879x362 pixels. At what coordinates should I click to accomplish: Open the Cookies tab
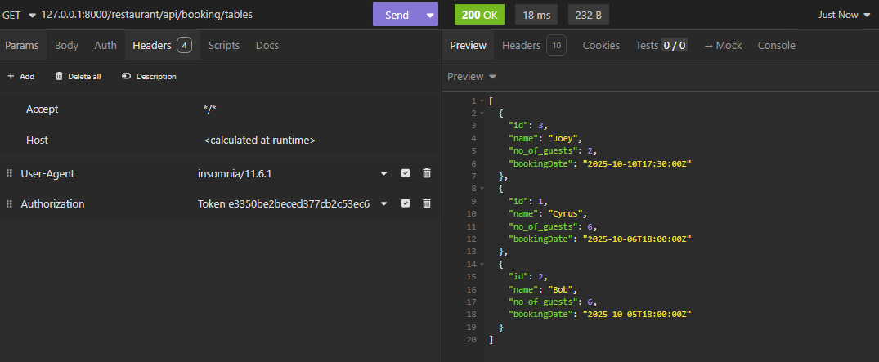pyautogui.click(x=601, y=46)
